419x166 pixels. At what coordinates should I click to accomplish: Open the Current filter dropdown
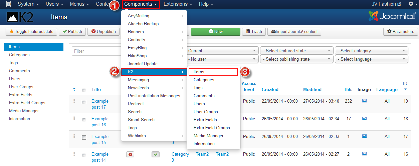pyautogui.click(x=223, y=51)
